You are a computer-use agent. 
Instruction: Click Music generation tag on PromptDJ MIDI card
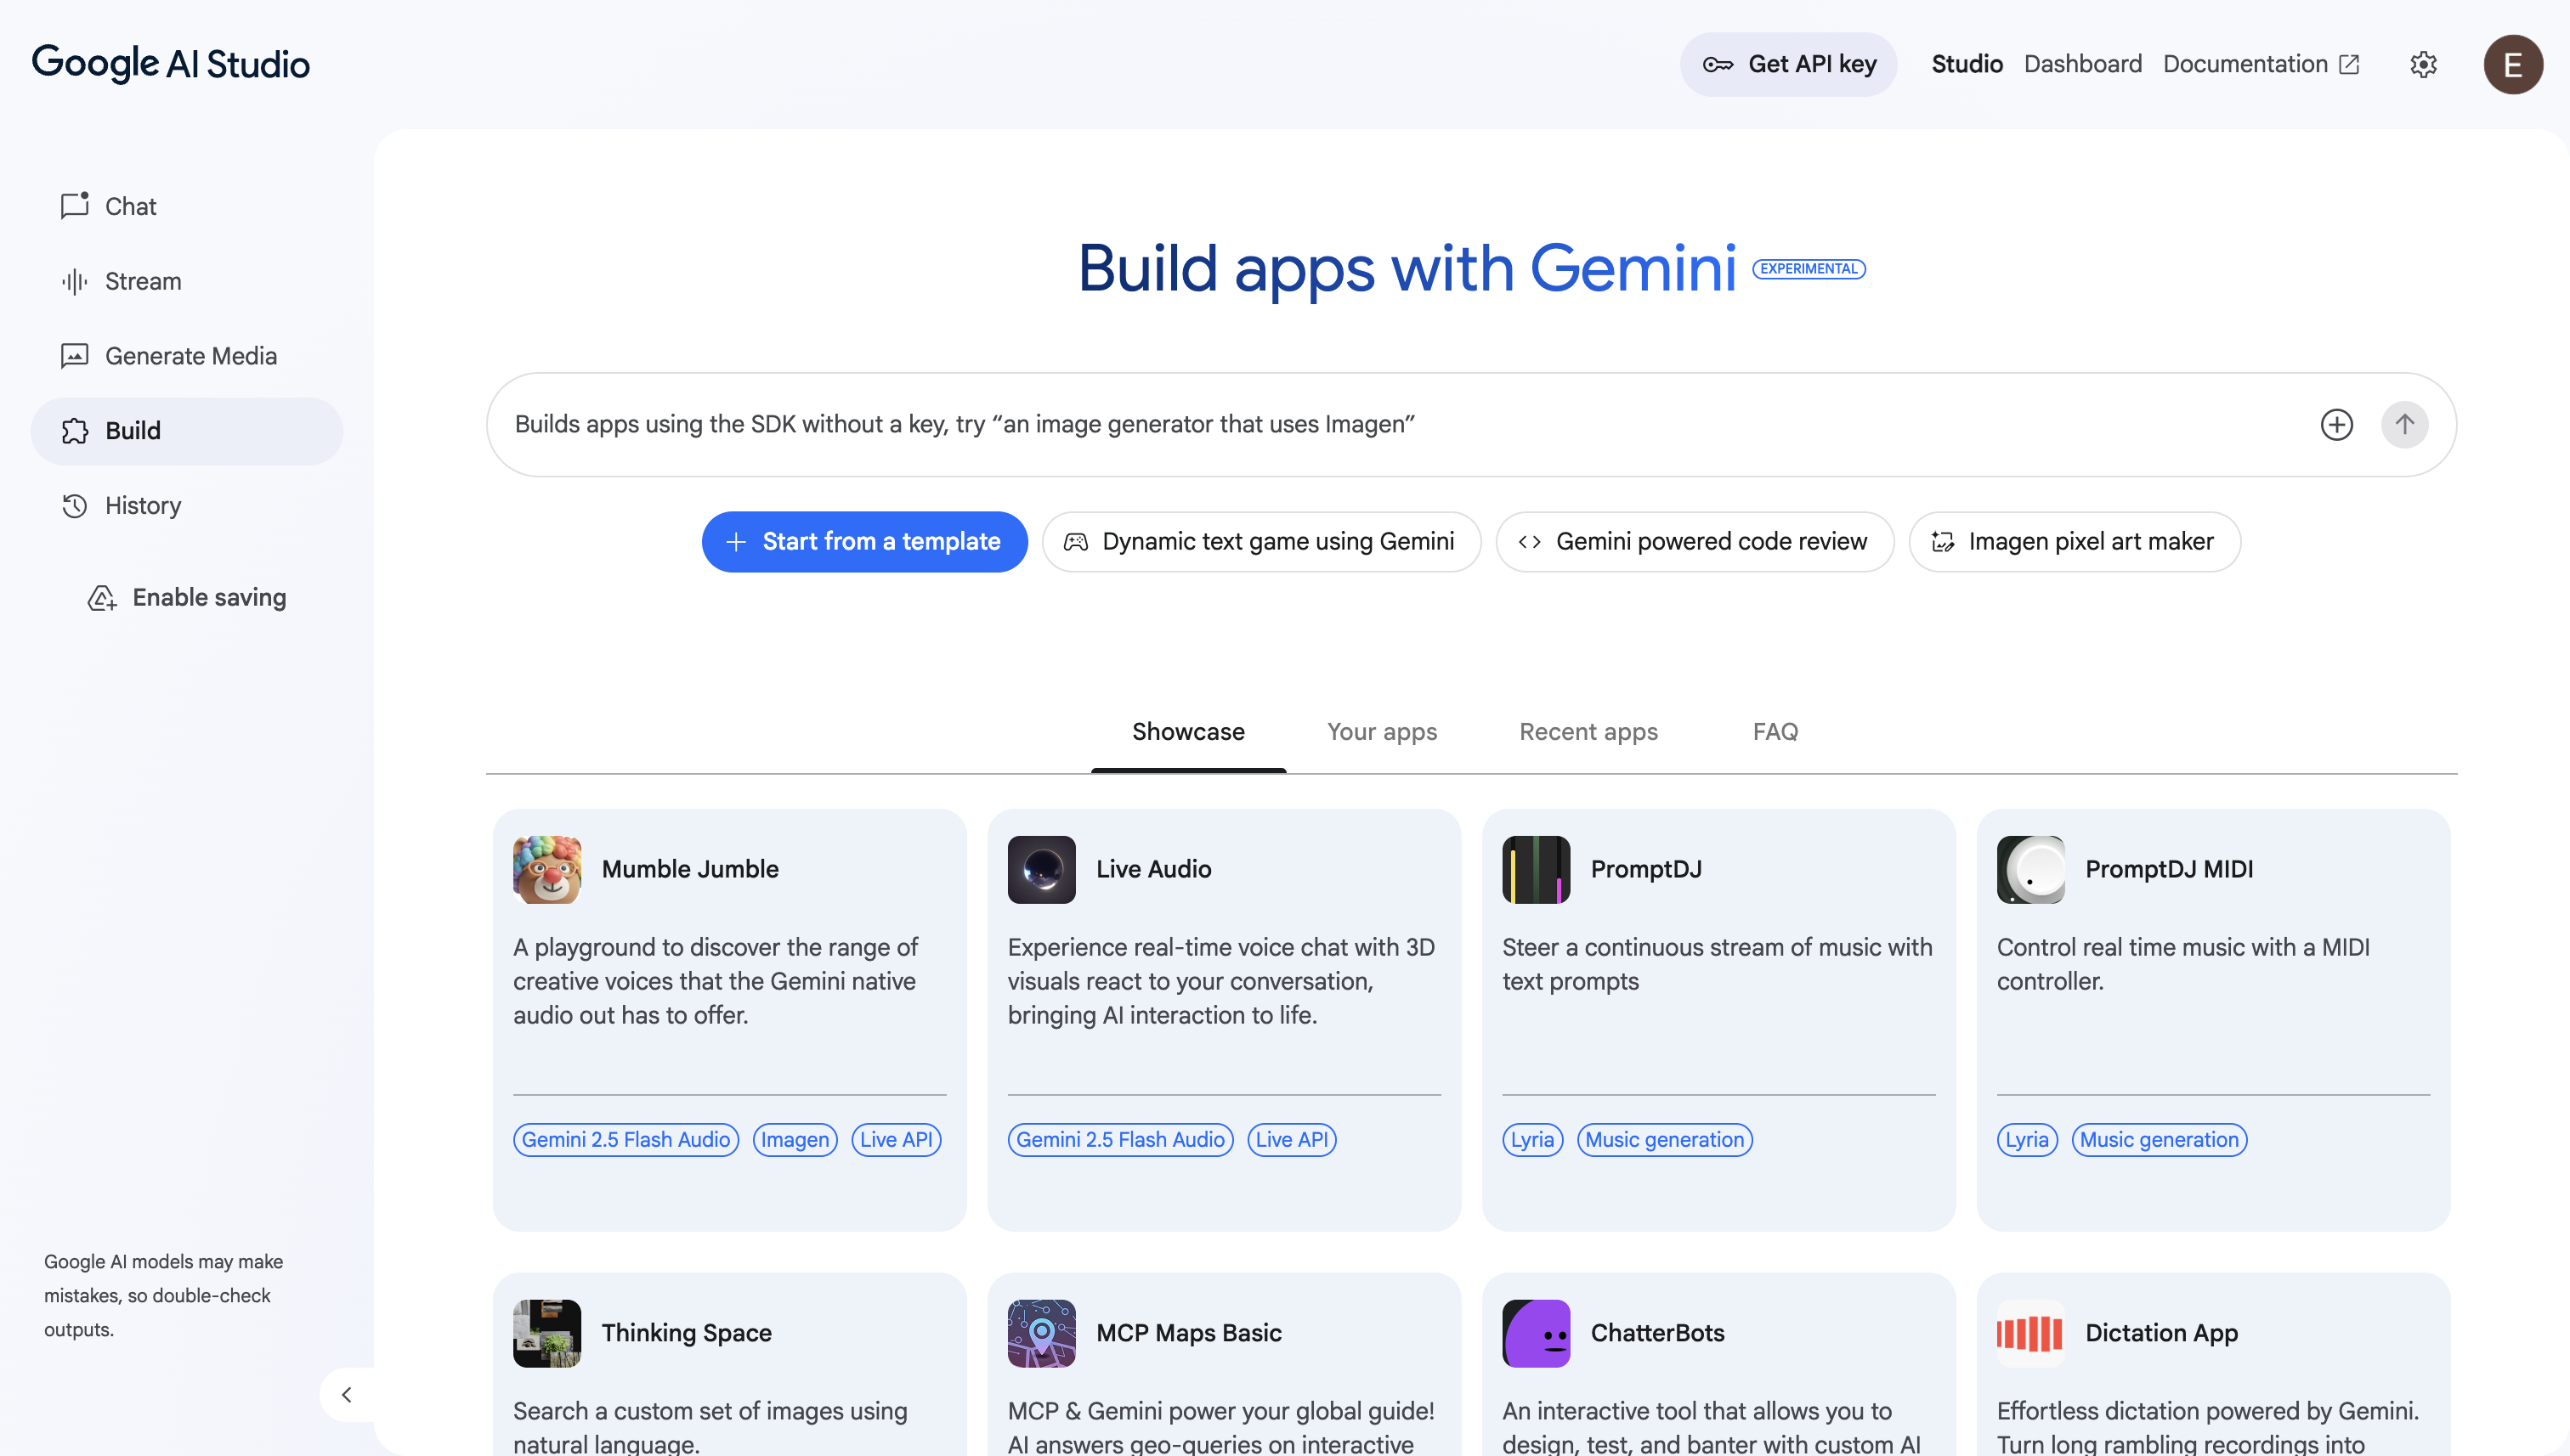coord(2160,1140)
